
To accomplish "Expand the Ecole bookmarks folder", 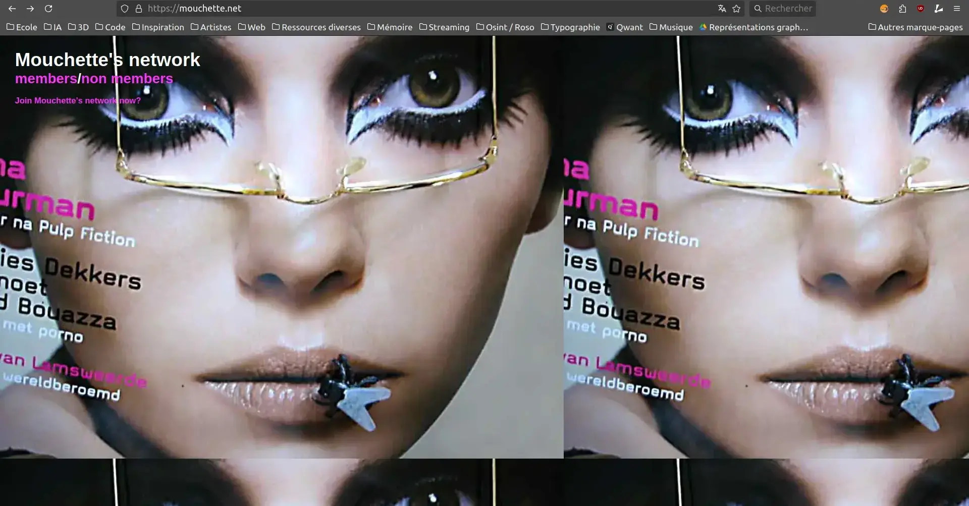I will (22, 27).
